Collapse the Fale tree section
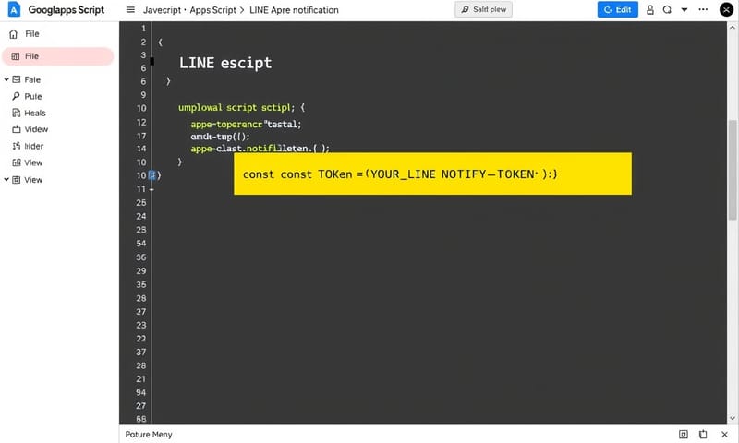This screenshot has height=443, width=739. coord(6,79)
